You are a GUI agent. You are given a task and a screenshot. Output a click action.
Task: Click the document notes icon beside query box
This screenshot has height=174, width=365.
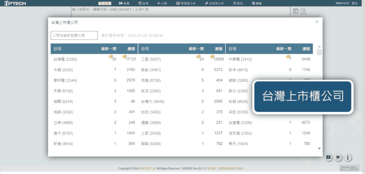[x=303, y=12]
